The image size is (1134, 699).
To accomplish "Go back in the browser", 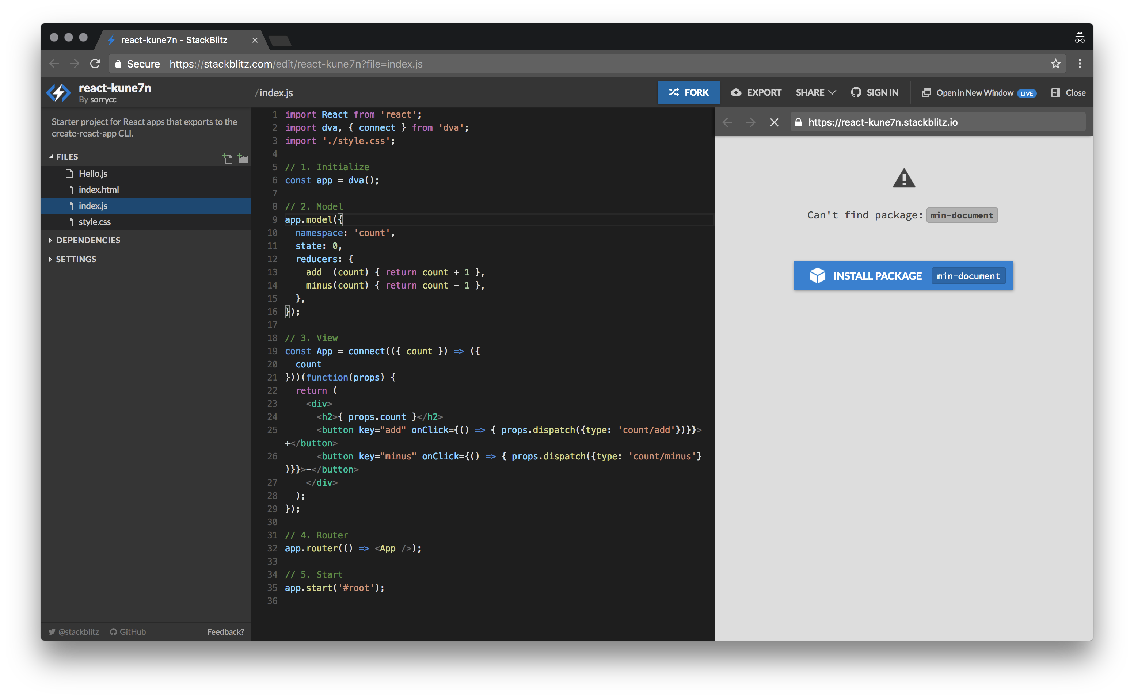I will (54, 64).
